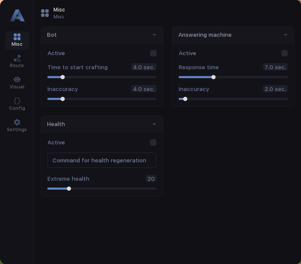Click the Visual tab label
The image size is (301, 264).
point(17,87)
